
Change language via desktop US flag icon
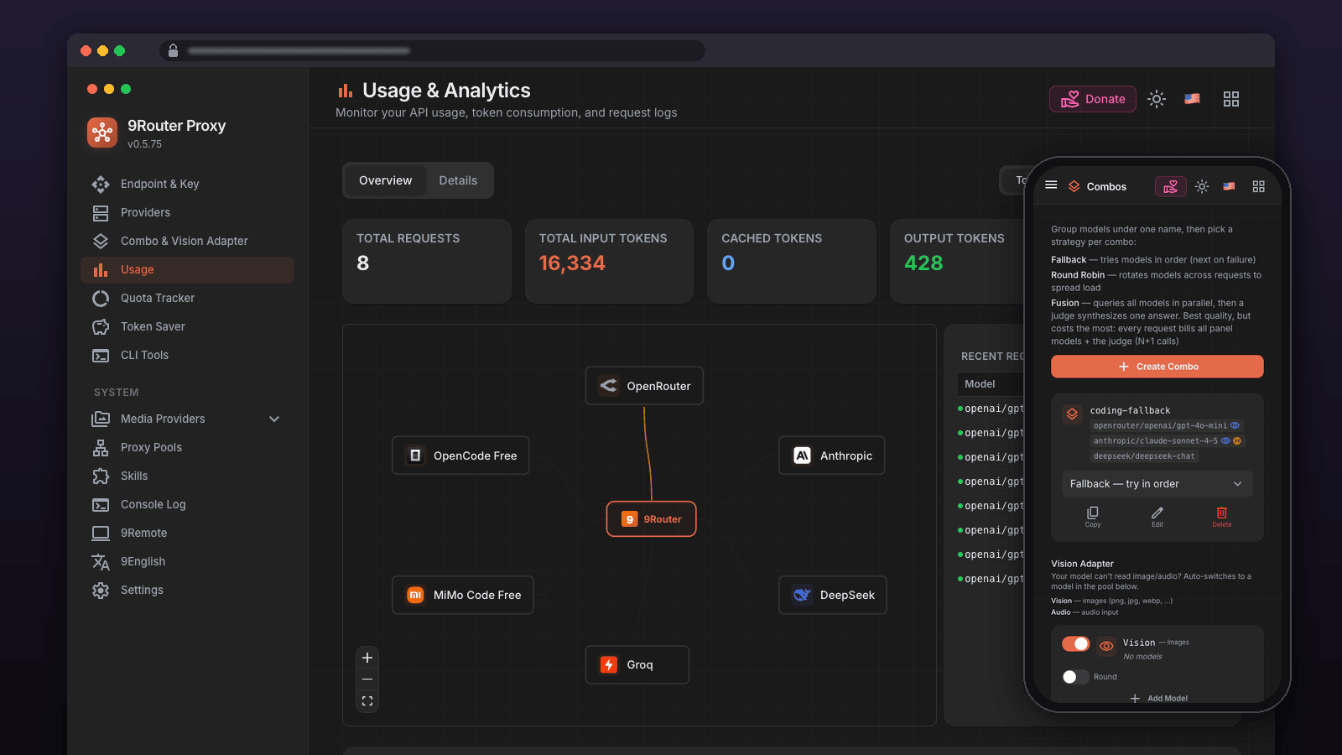click(x=1192, y=99)
